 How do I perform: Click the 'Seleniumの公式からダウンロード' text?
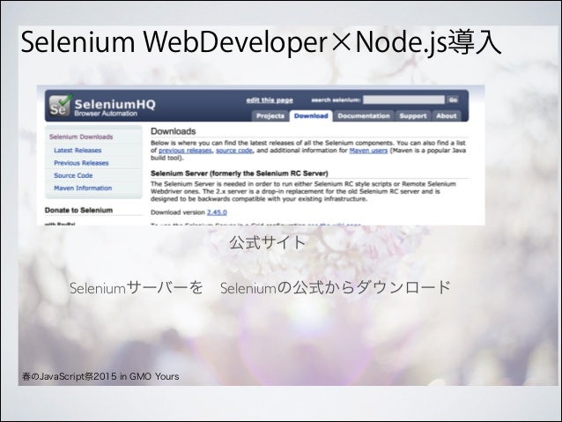coord(336,287)
